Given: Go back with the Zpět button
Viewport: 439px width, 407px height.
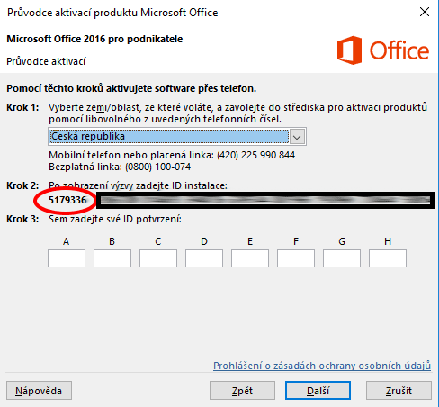Looking at the screenshot, I should coord(242,391).
